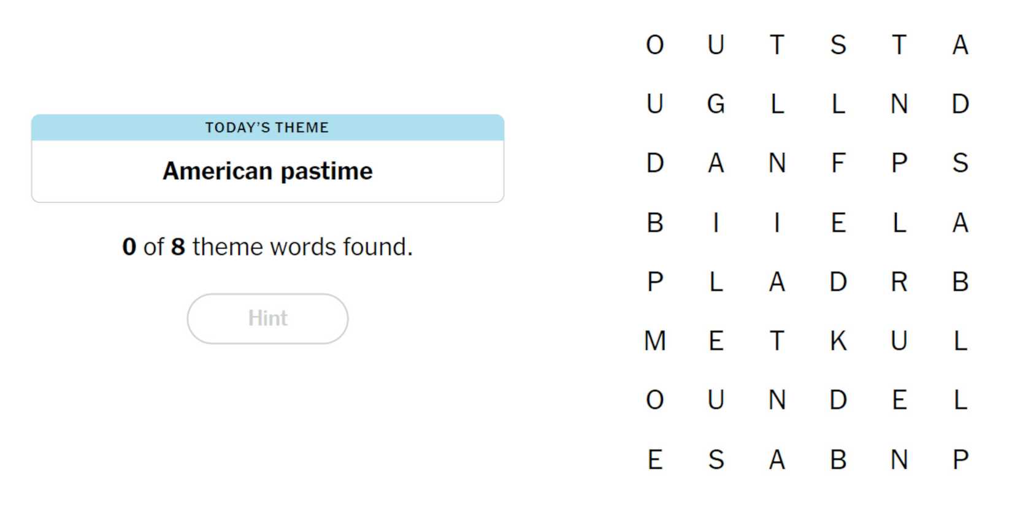Click the theme words found counter
This screenshot has width=1012, height=506.
[x=267, y=247]
